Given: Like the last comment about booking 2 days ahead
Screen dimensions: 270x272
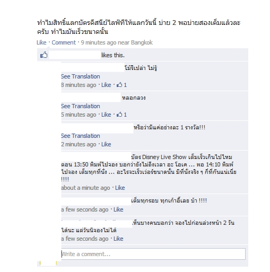Looking at the screenshot, I should [118, 239].
